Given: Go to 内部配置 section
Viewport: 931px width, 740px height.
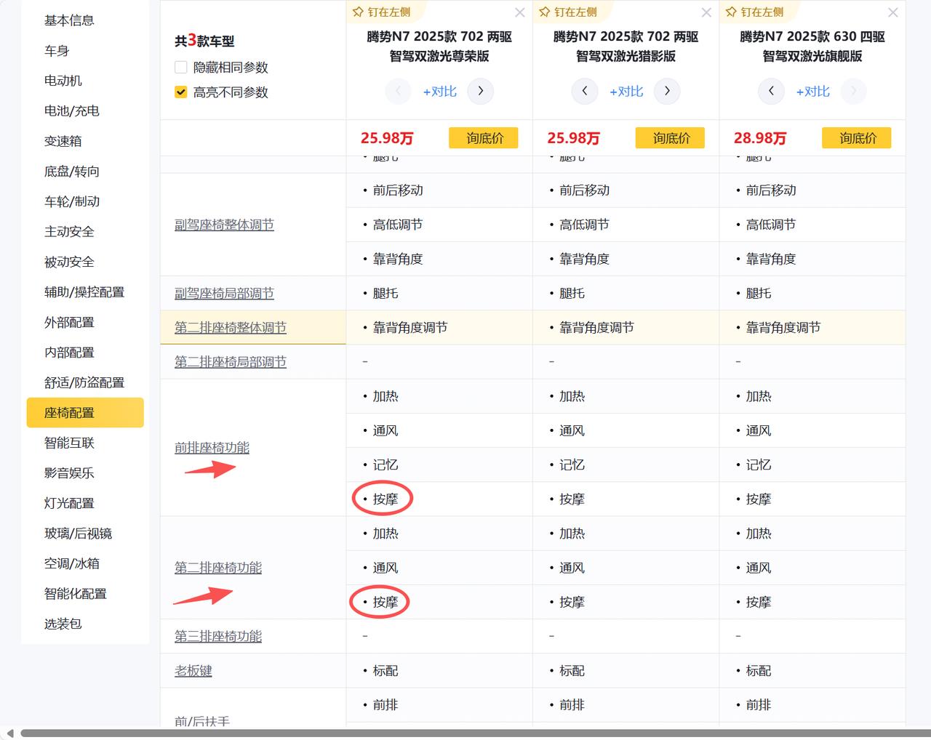Looking at the screenshot, I should click(x=69, y=353).
